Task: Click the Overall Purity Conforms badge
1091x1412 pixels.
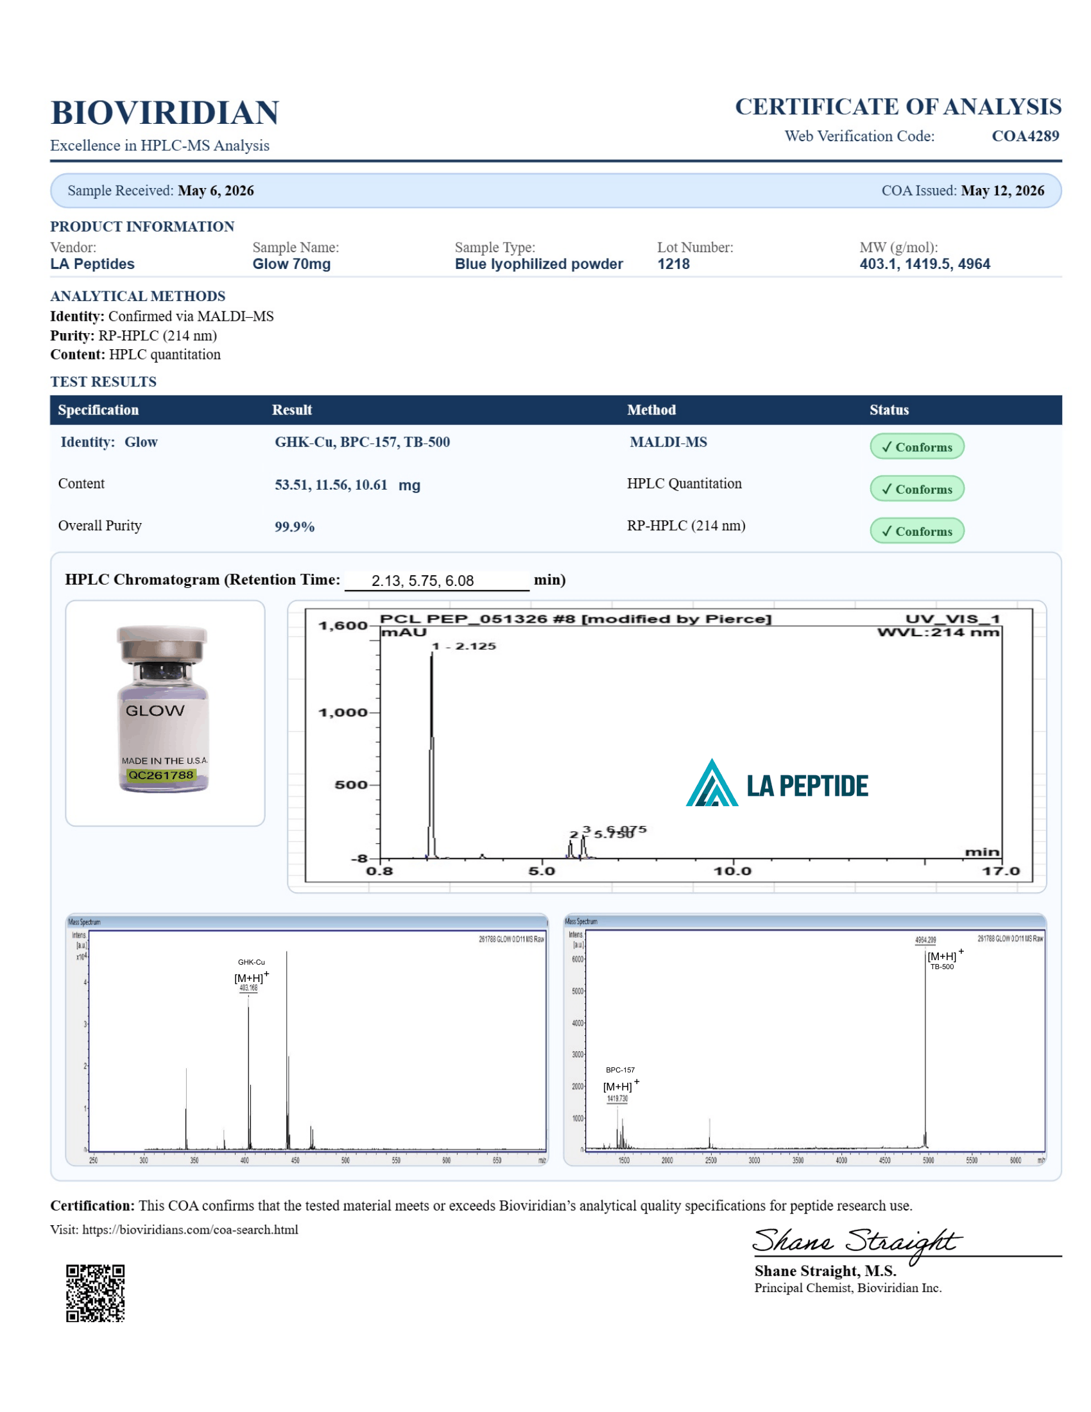Action: [916, 530]
